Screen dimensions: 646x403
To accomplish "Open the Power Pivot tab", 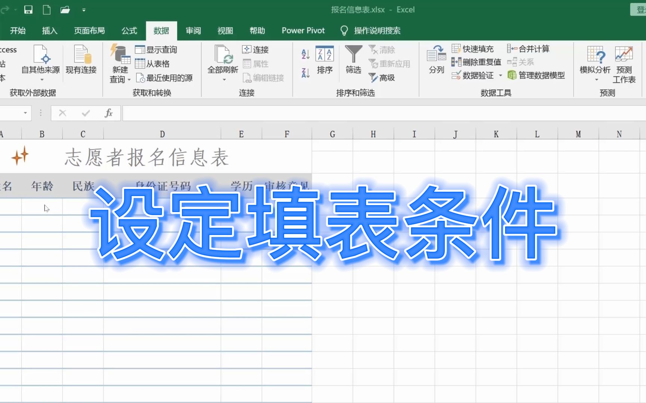I will click(x=303, y=31).
